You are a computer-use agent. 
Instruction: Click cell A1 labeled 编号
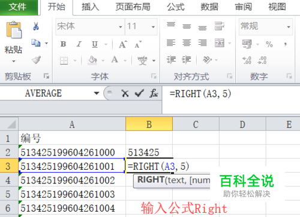coord(72,138)
